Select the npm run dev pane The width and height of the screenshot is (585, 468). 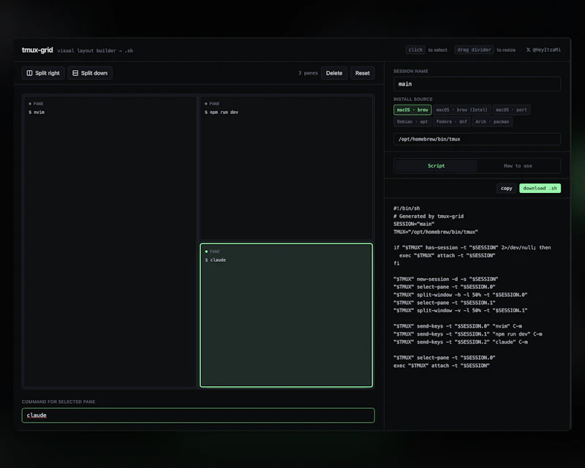click(x=286, y=167)
